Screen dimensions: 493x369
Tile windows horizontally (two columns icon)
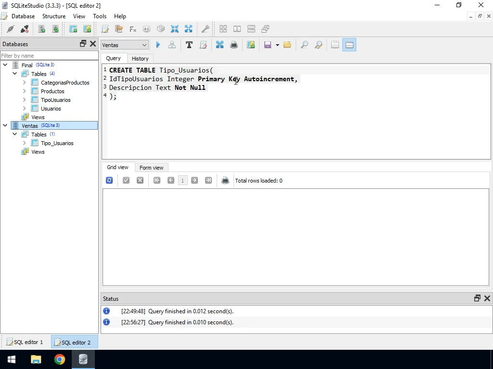point(237,29)
